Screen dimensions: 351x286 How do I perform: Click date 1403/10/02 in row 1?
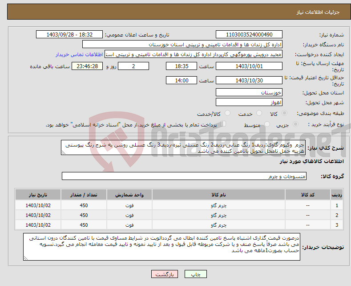(38, 205)
